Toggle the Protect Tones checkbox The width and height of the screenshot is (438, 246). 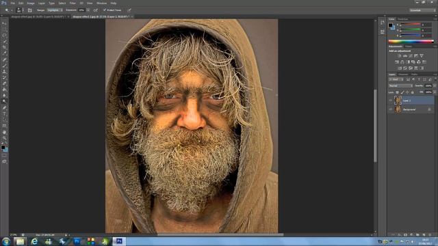pos(105,10)
